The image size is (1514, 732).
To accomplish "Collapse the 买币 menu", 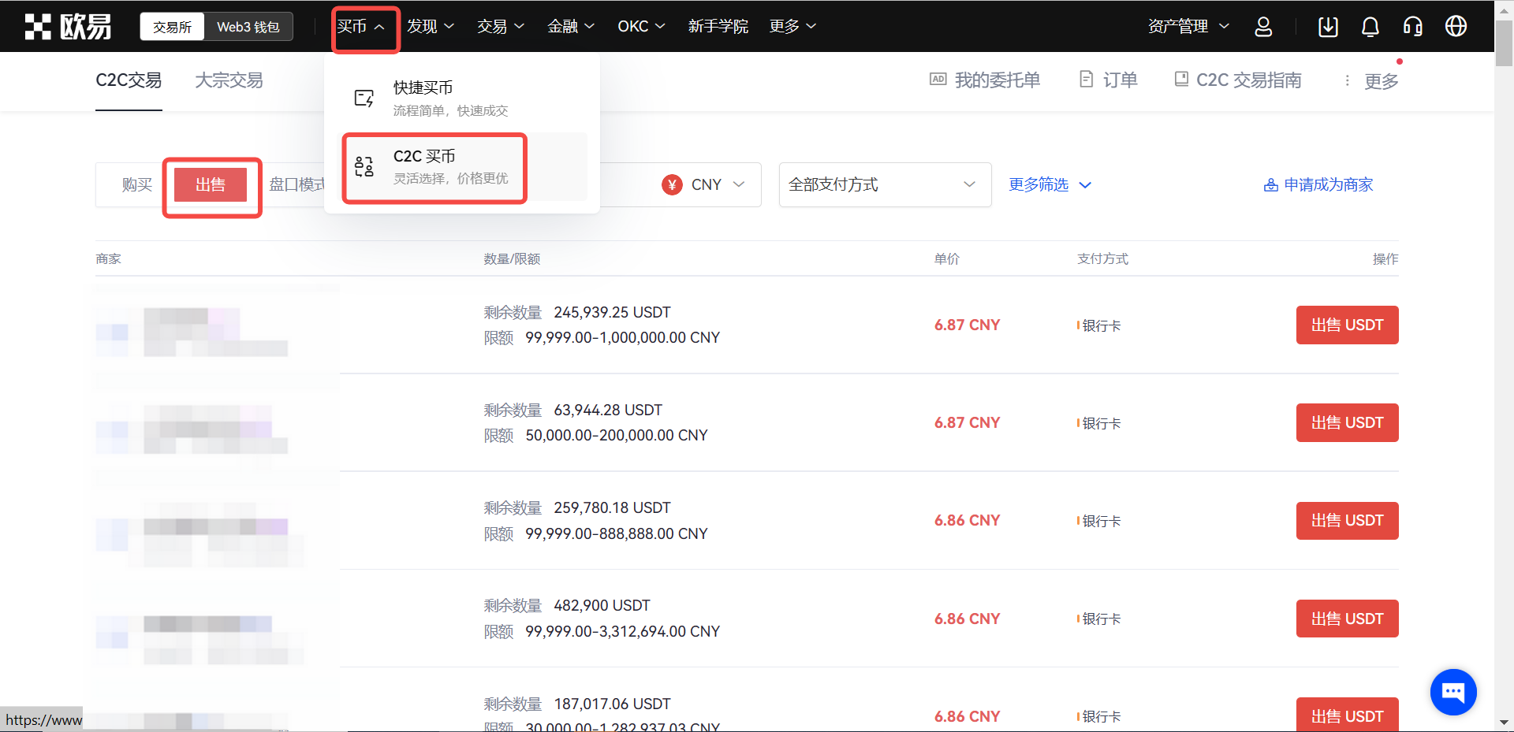I will (x=361, y=26).
